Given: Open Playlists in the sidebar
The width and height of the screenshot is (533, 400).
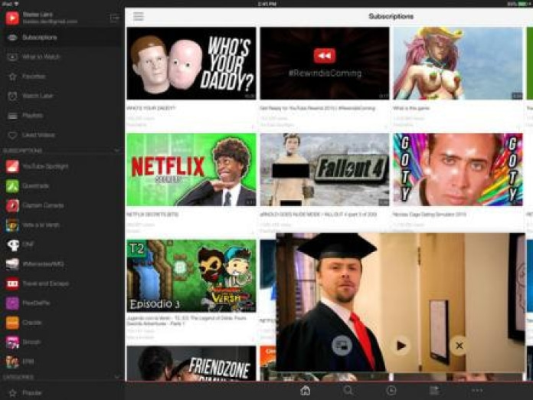Looking at the screenshot, I should 62,116.
